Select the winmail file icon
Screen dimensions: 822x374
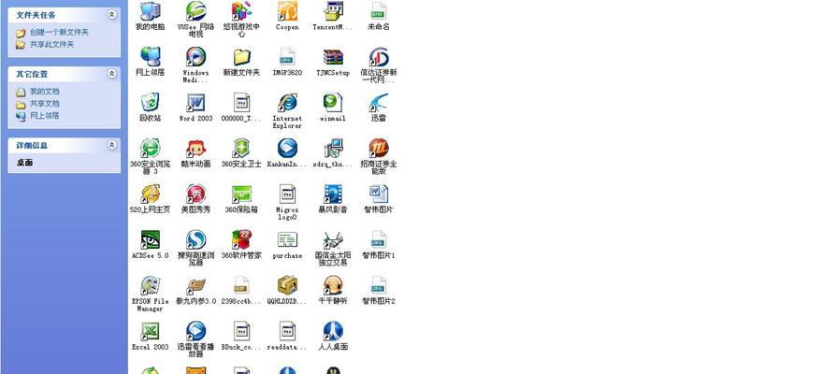click(x=332, y=102)
